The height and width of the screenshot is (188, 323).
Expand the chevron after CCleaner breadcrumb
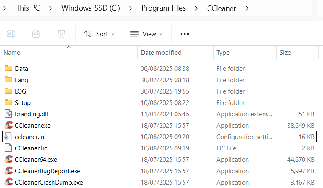click(x=247, y=8)
